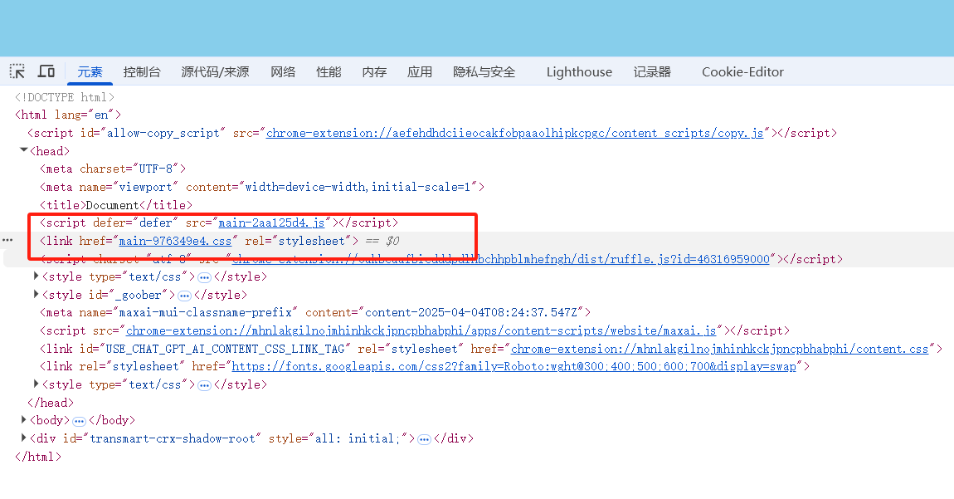
Task: Click the width=device-width,initial-scale=1 content value
Action: pos(358,187)
